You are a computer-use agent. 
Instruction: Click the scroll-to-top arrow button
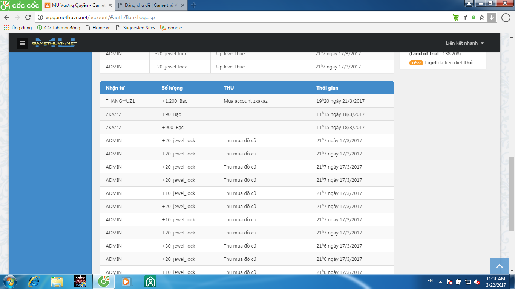499,266
